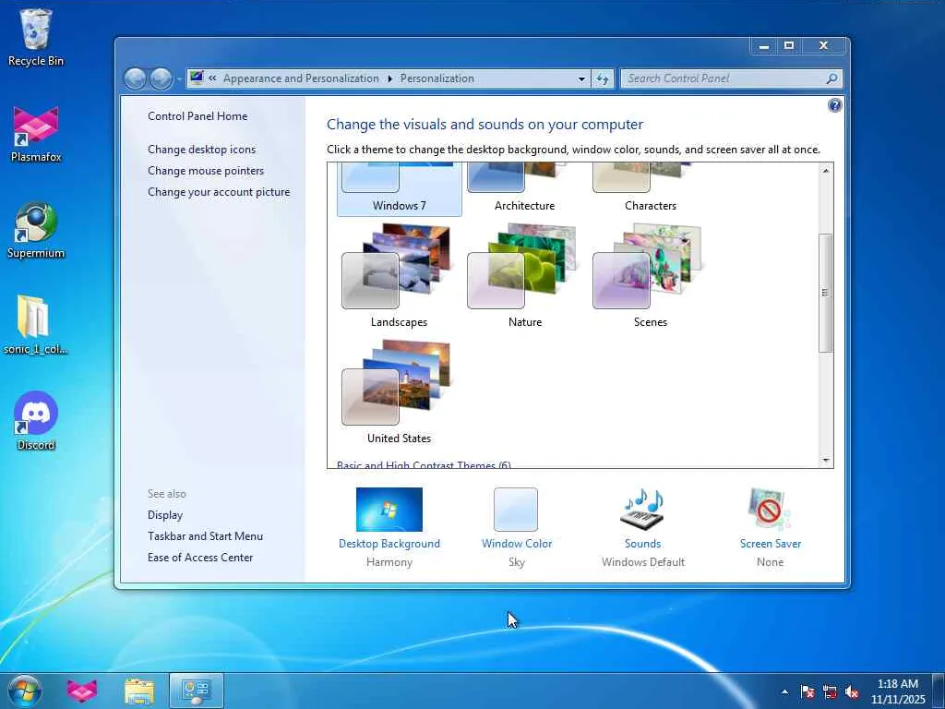
Task: Expand the breadcrumb arrow after Appearance and Personalization
Action: tap(390, 78)
